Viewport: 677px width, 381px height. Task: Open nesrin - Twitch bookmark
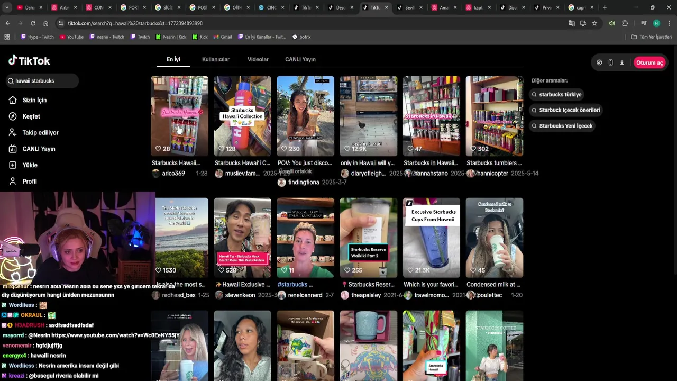[x=107, y=37]
